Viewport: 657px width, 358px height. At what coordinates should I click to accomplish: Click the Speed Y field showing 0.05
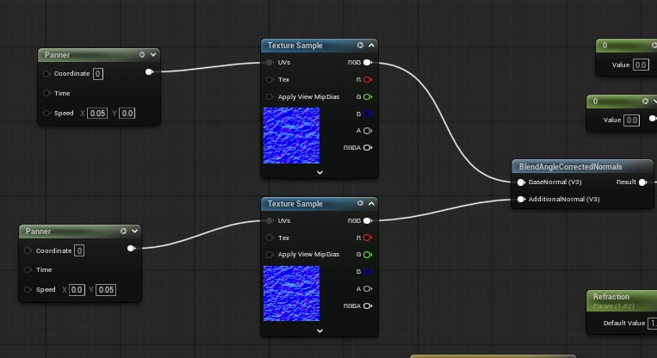[x=106, y=290]
